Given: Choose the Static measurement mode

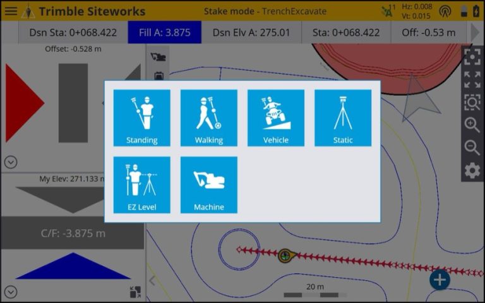Looking at the screenshot, I should (343, 118).
